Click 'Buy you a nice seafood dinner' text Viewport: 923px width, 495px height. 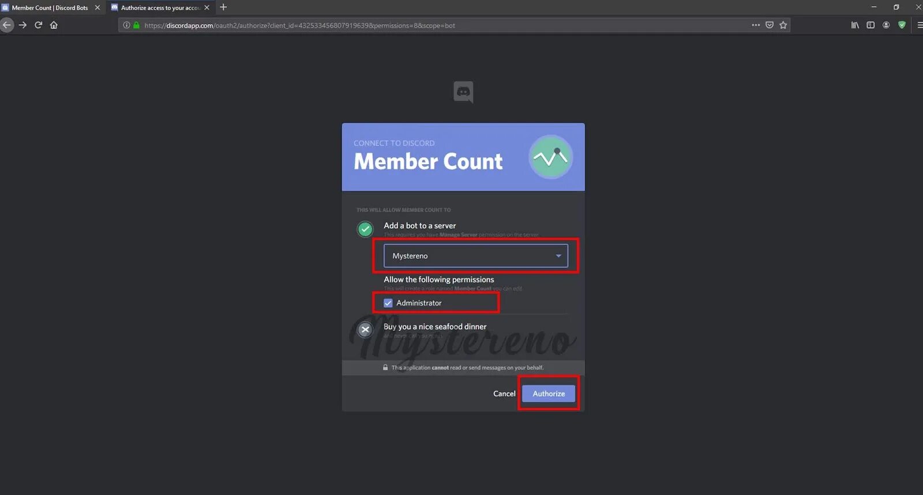click(435, 327)
